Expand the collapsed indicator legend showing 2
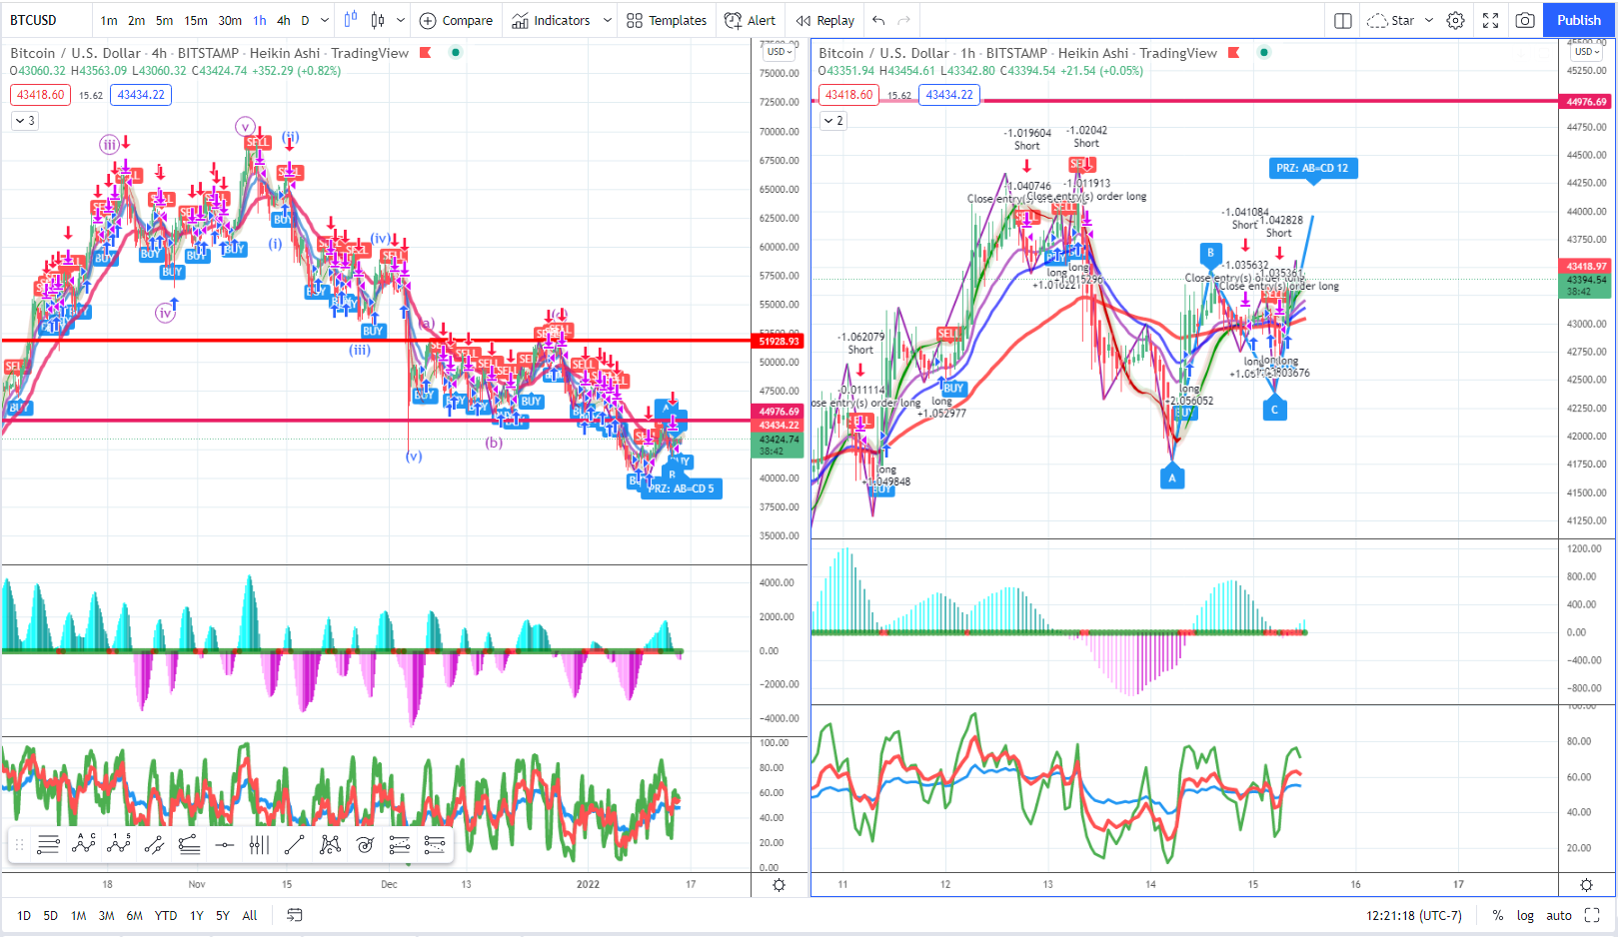Image resolution: width=1618 pixels, height=937 pixels. [x=833, y=121]
